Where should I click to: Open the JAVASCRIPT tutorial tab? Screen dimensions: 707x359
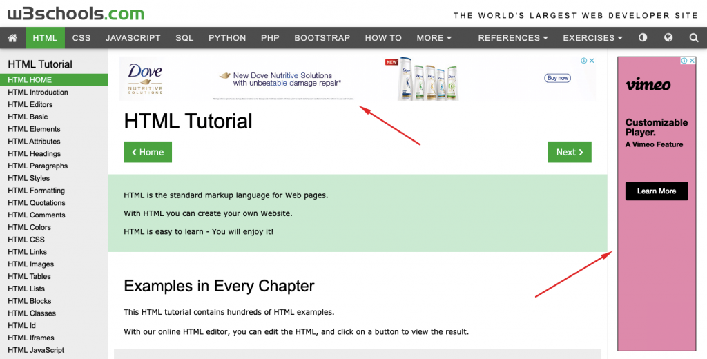(x=133, y=38)
